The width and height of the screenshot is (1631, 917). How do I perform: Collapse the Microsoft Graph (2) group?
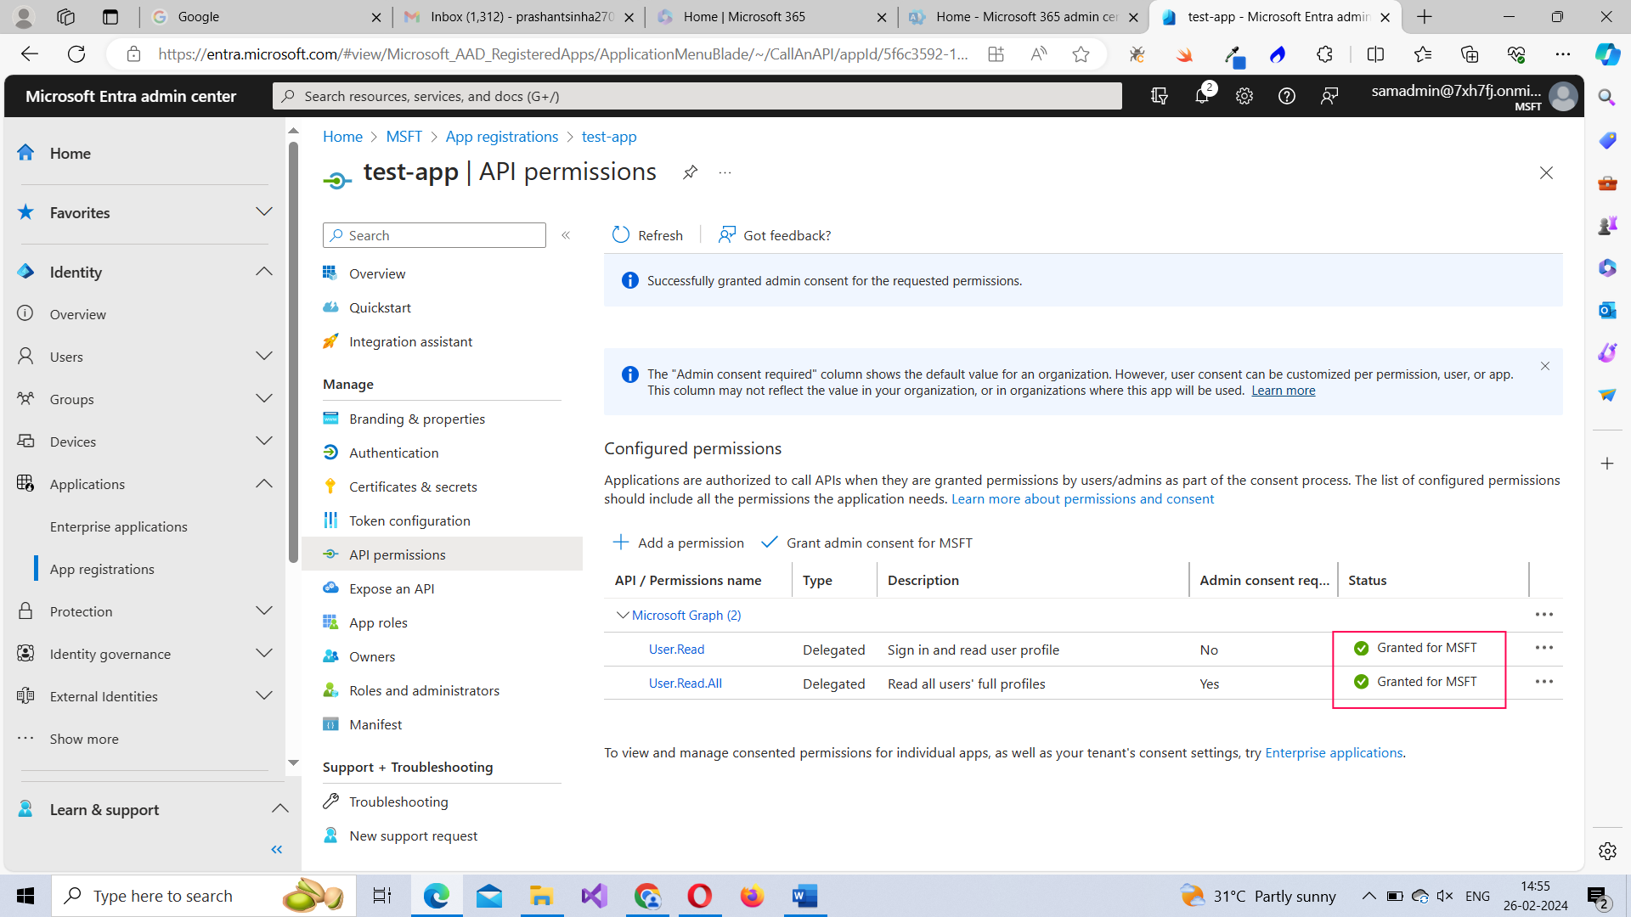tap(623, 615)
